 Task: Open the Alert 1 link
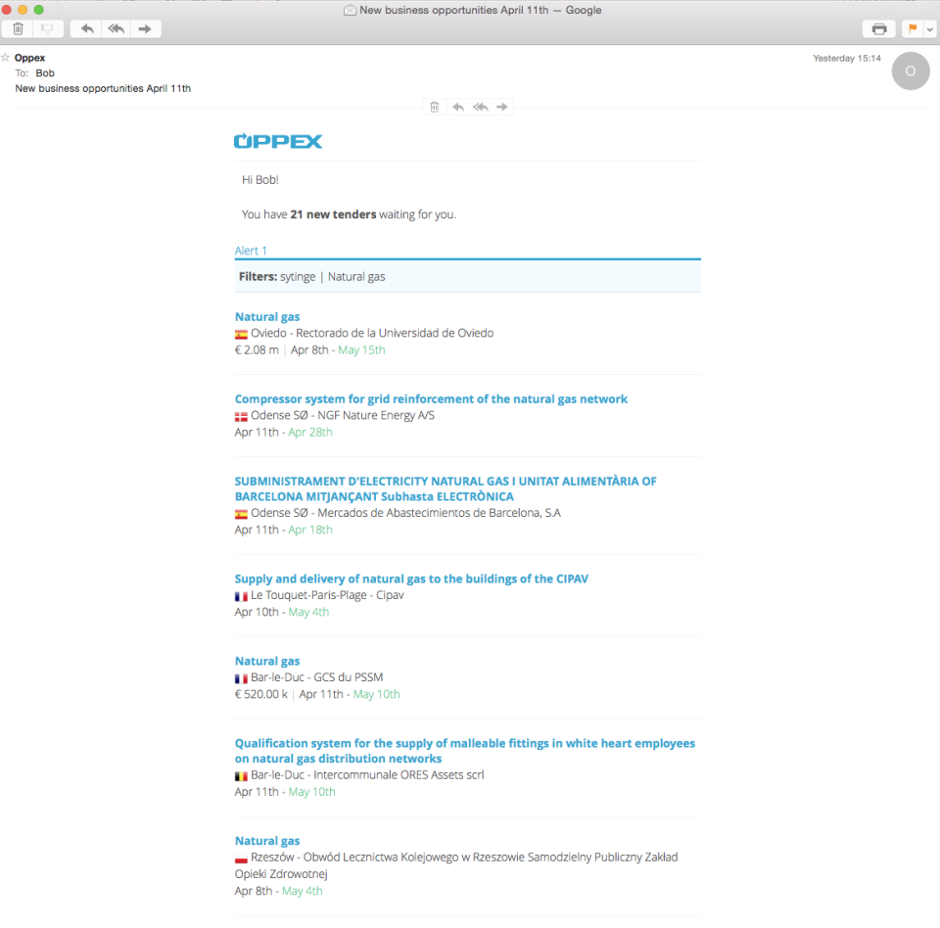tap(251, 251)
